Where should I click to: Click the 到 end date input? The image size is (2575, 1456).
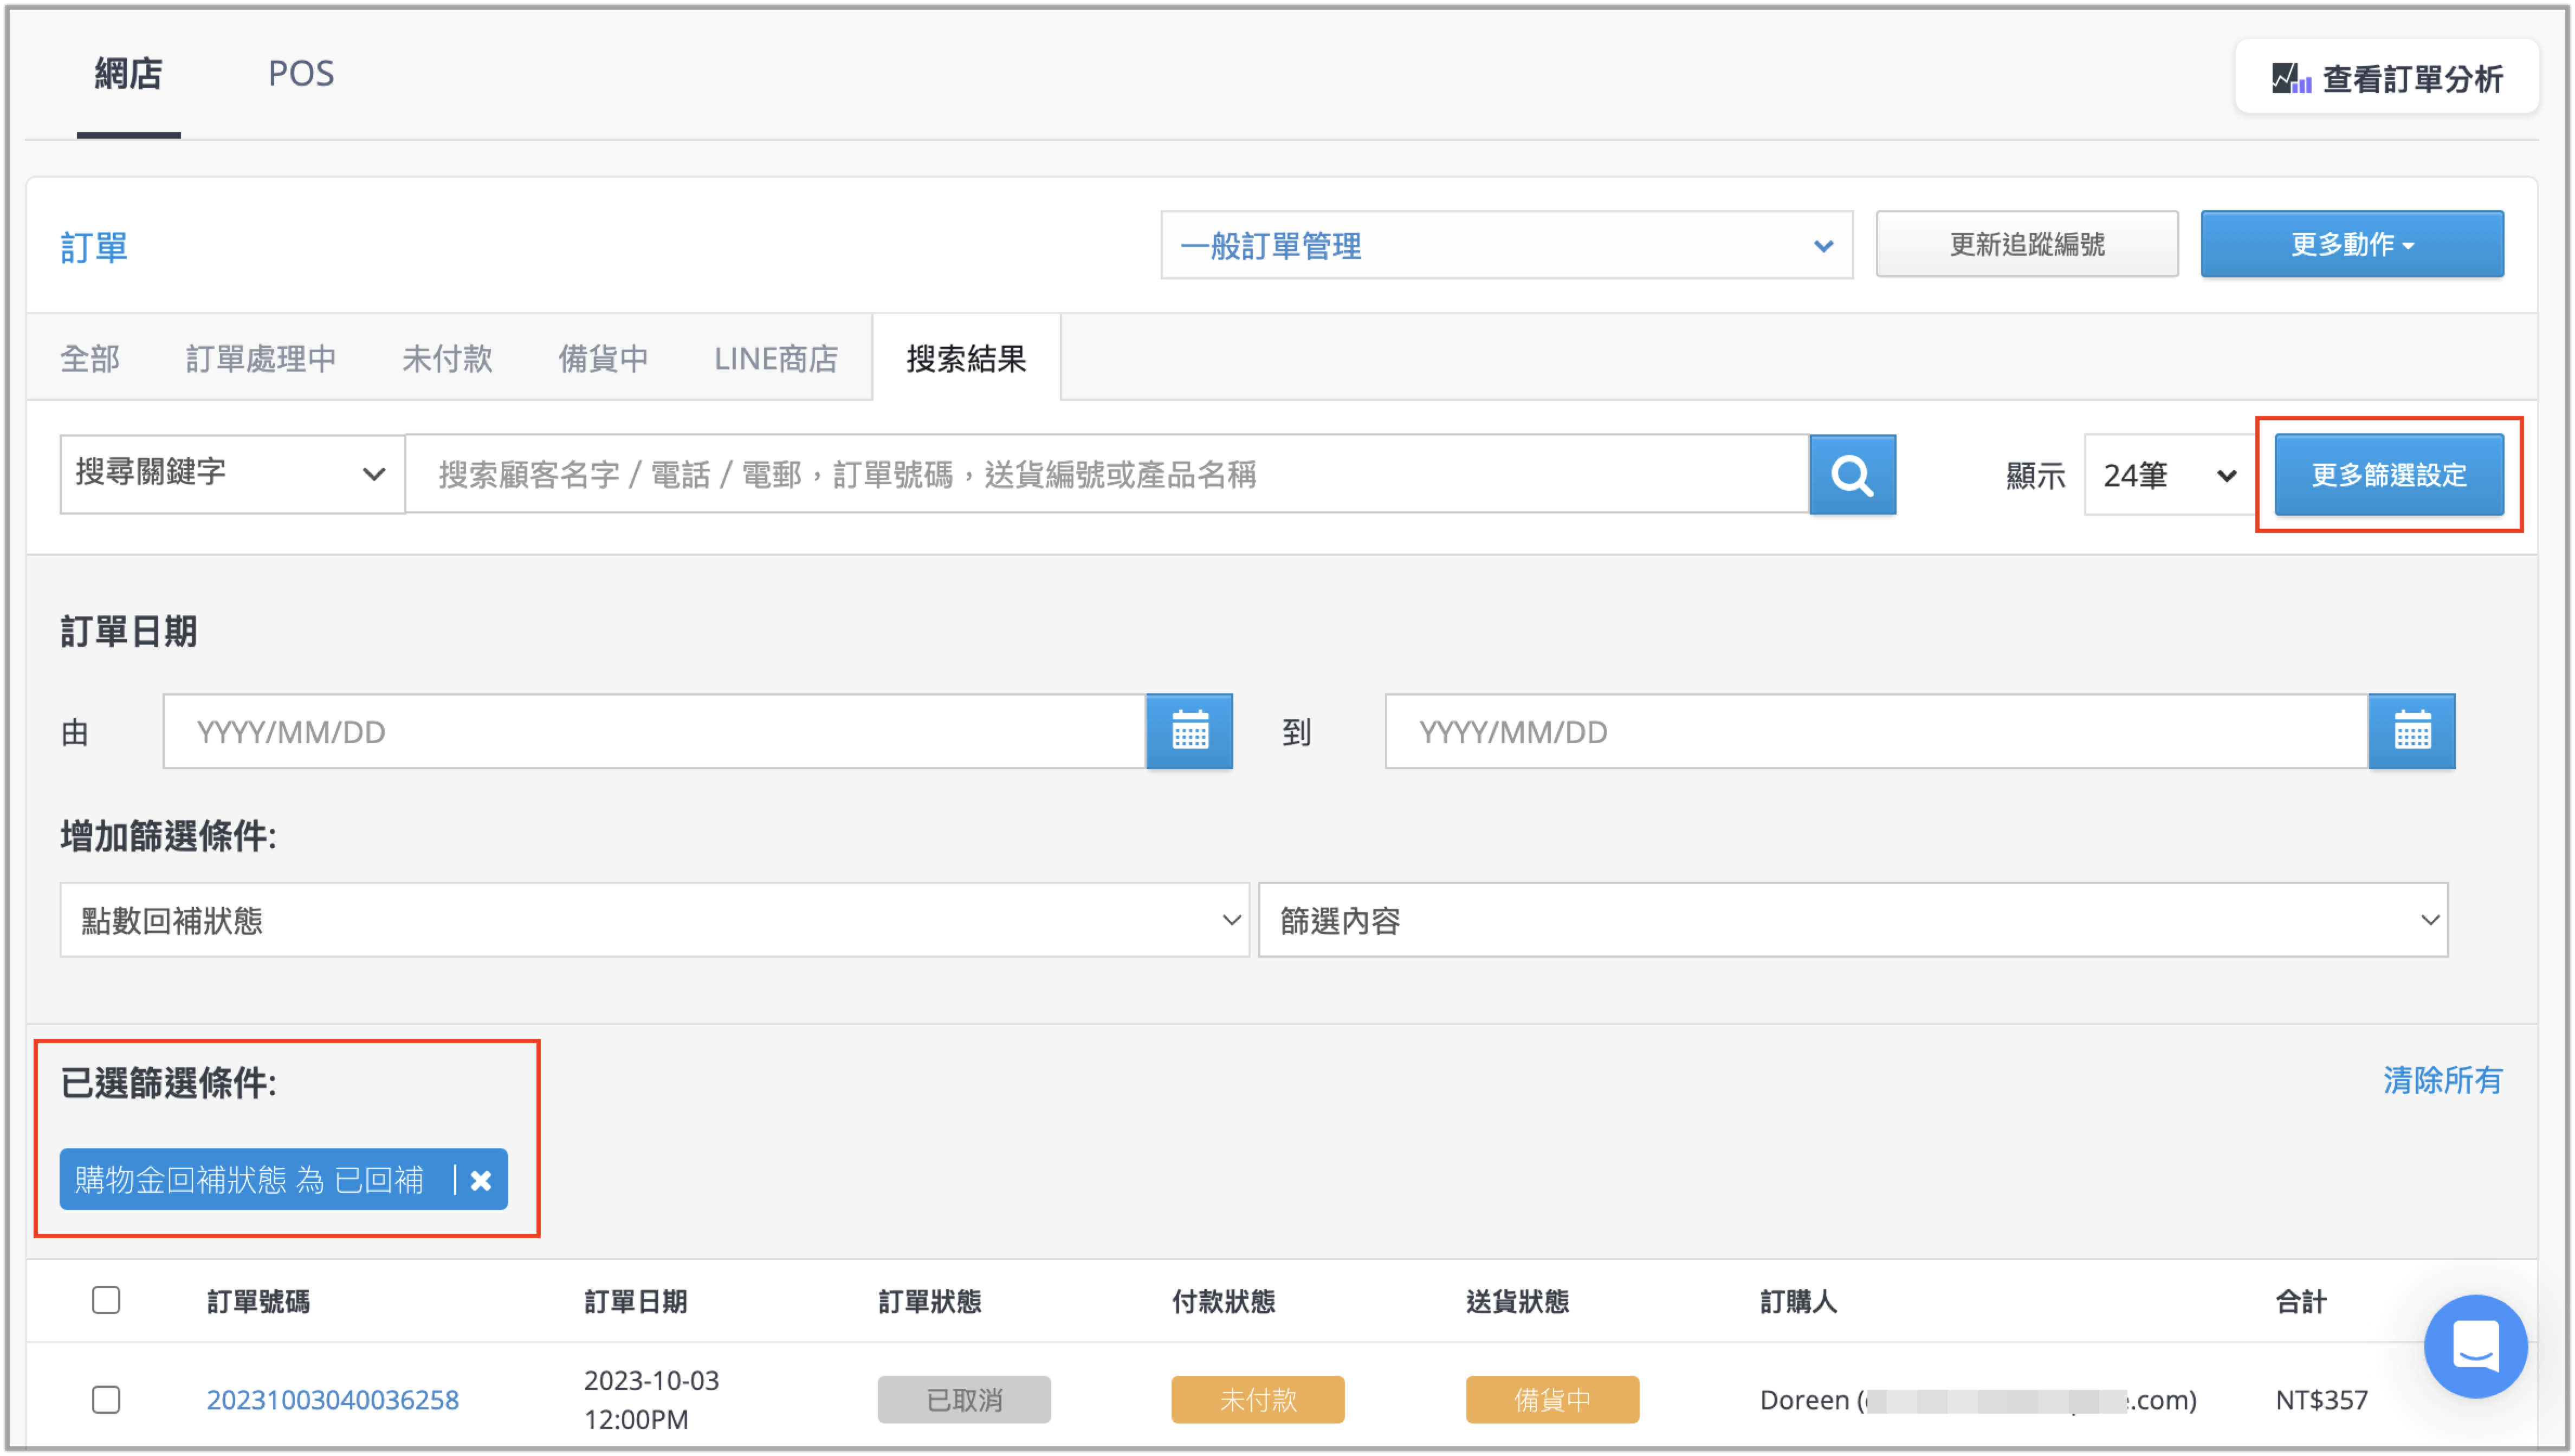coord(1877,731)
